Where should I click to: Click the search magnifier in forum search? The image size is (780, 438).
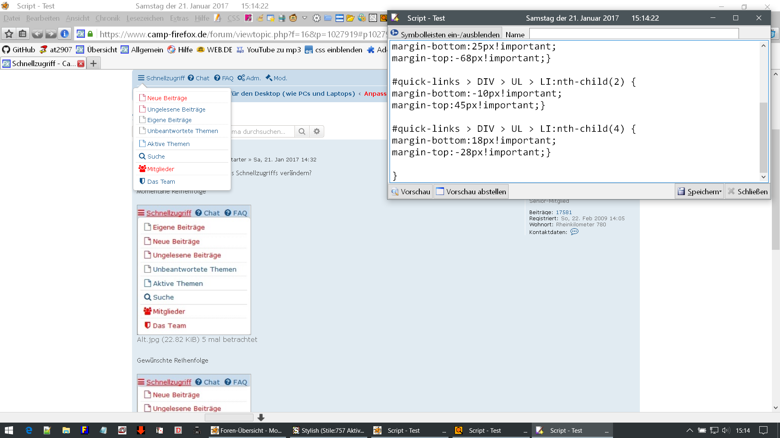click(302, 131)
